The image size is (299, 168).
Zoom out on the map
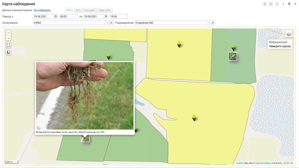(x=8, y=38)
